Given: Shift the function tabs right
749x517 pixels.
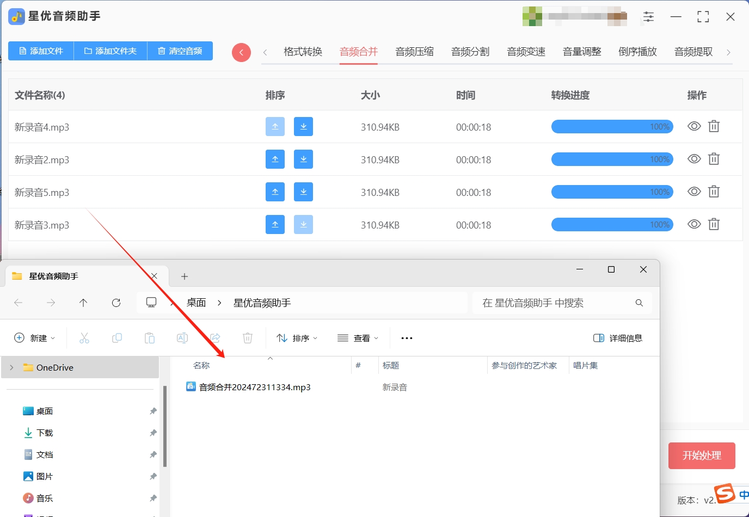Looking at the screenshot, I should [728, 52].
